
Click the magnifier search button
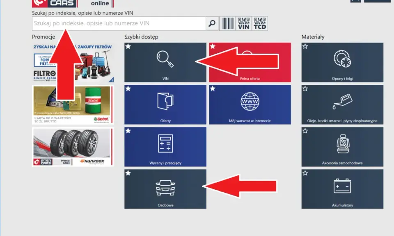click(x=212, y=23)
